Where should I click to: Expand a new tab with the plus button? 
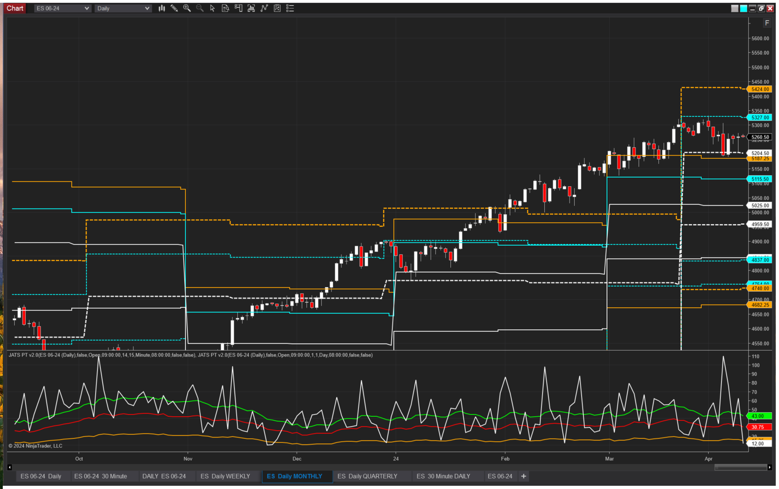click(x=523, y=476)
